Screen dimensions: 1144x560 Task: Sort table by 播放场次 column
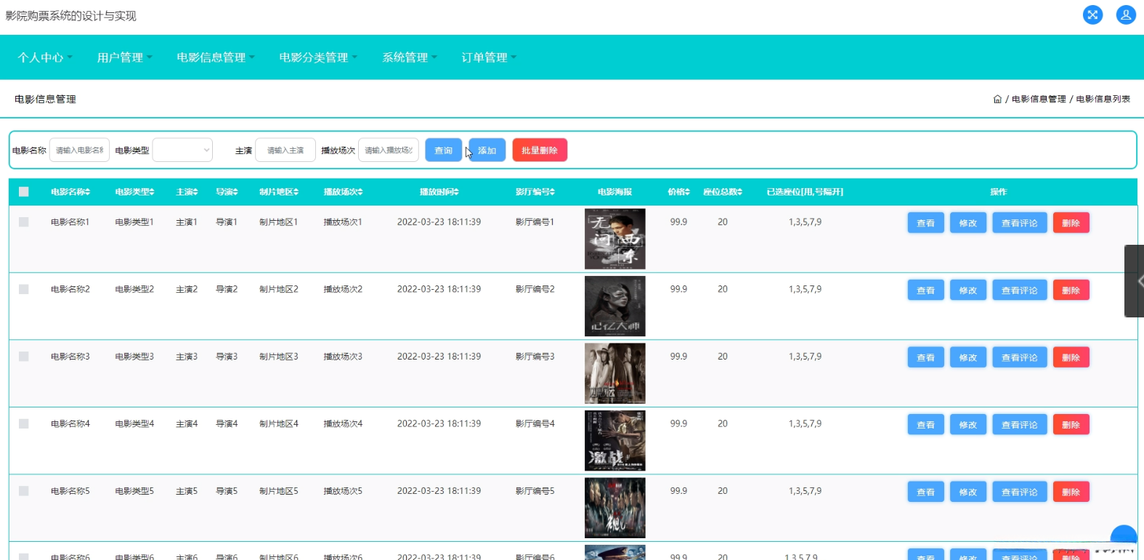coord(343,192)
